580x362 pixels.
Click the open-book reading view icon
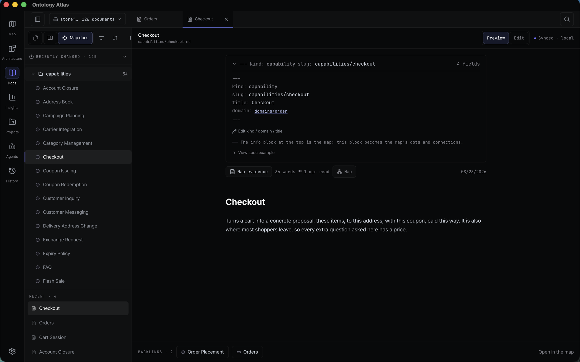pyautogui.click(x=50, y=38)
